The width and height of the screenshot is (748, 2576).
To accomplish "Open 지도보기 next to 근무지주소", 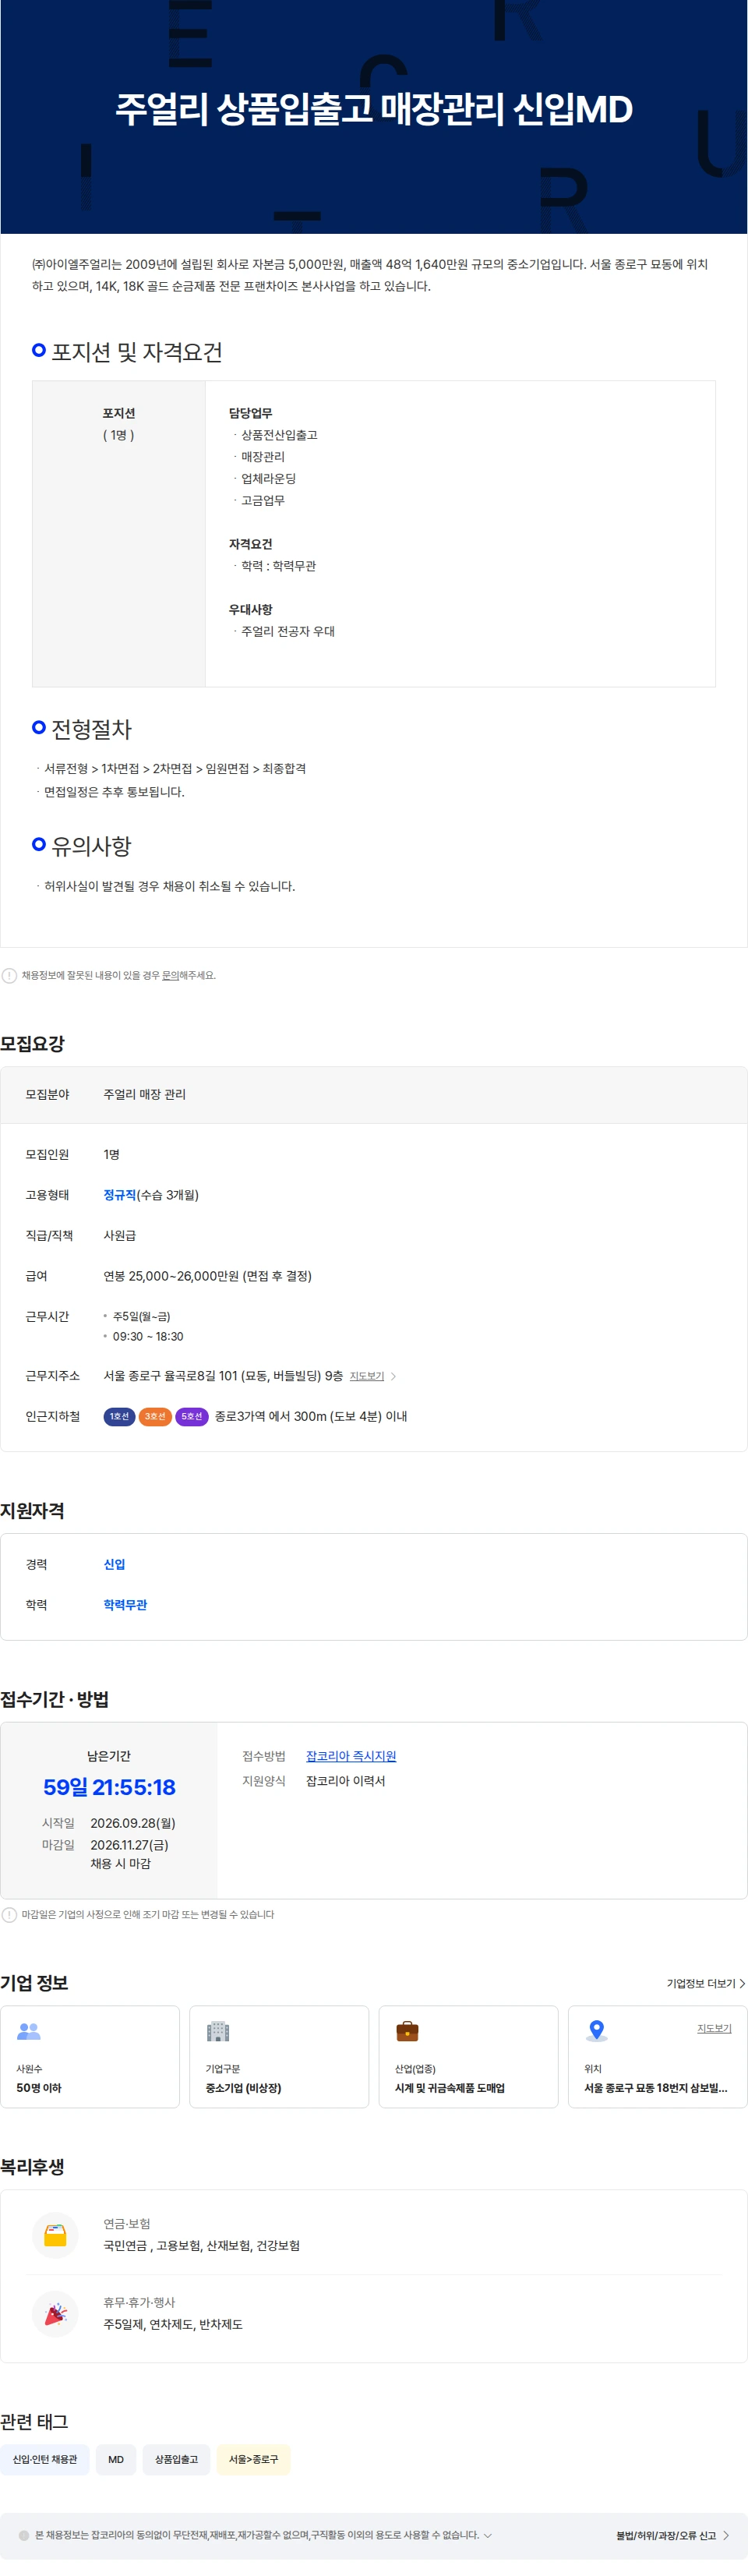I will (x=367, y=1376).
